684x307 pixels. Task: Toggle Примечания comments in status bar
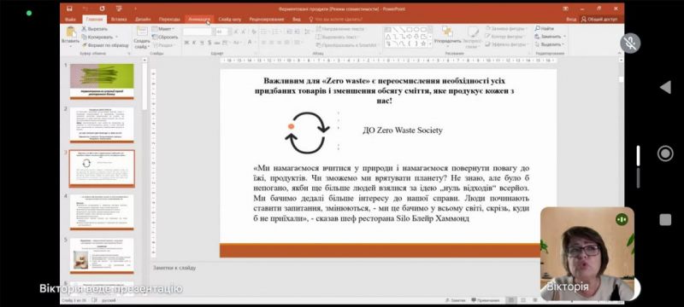click(x=485, y=300)
